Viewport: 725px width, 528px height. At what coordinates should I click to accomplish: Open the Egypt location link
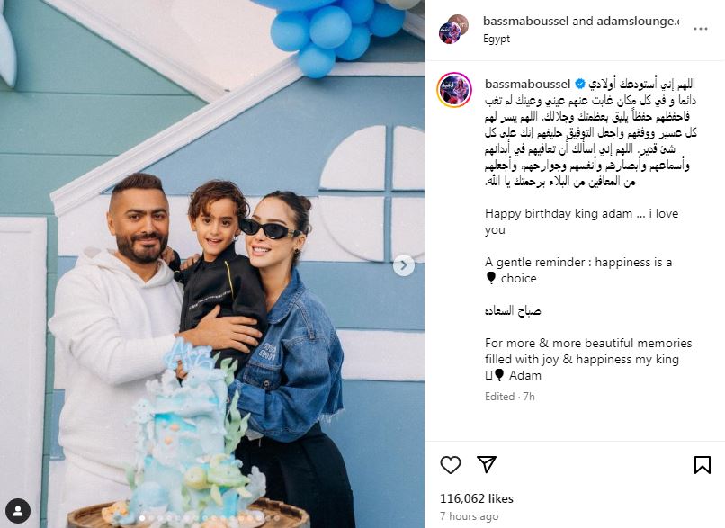click(497, 39)
